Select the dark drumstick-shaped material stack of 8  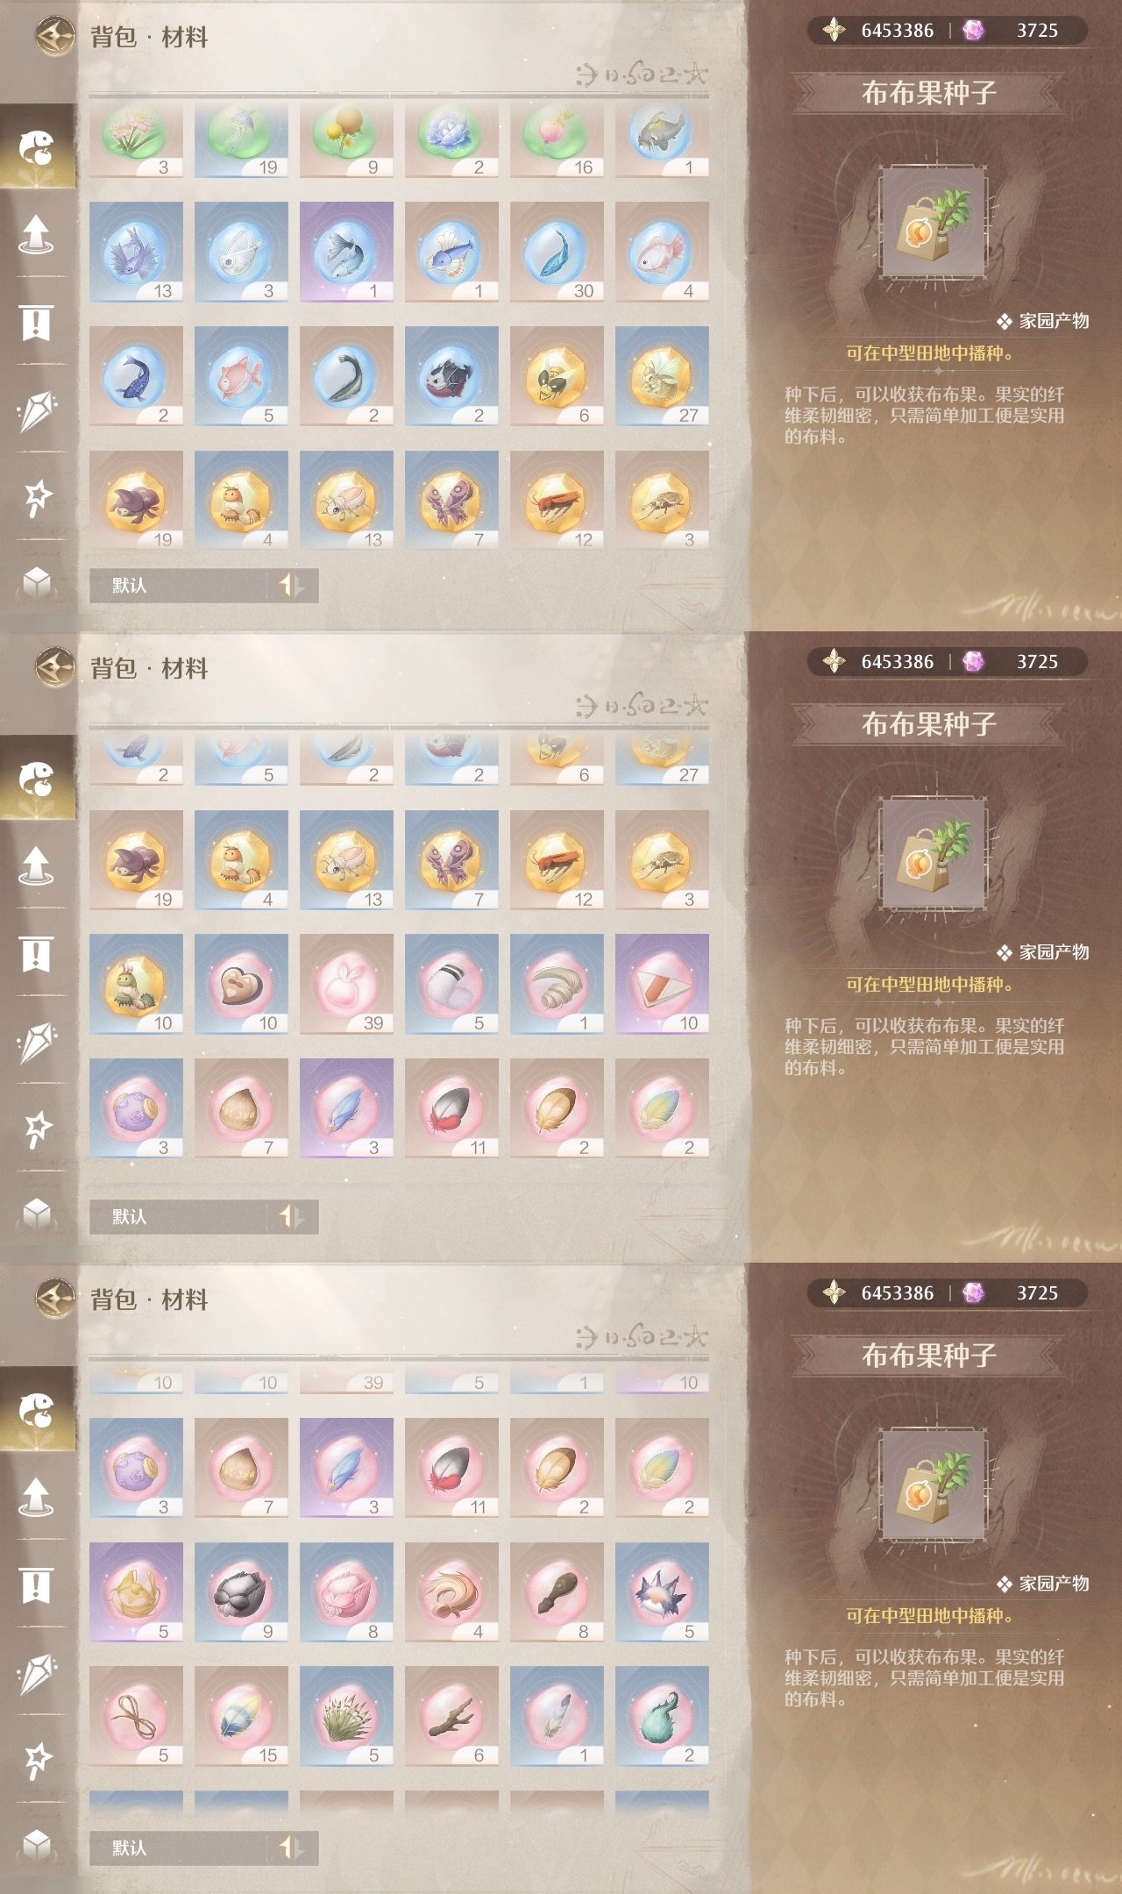[x=557, y=1592]
